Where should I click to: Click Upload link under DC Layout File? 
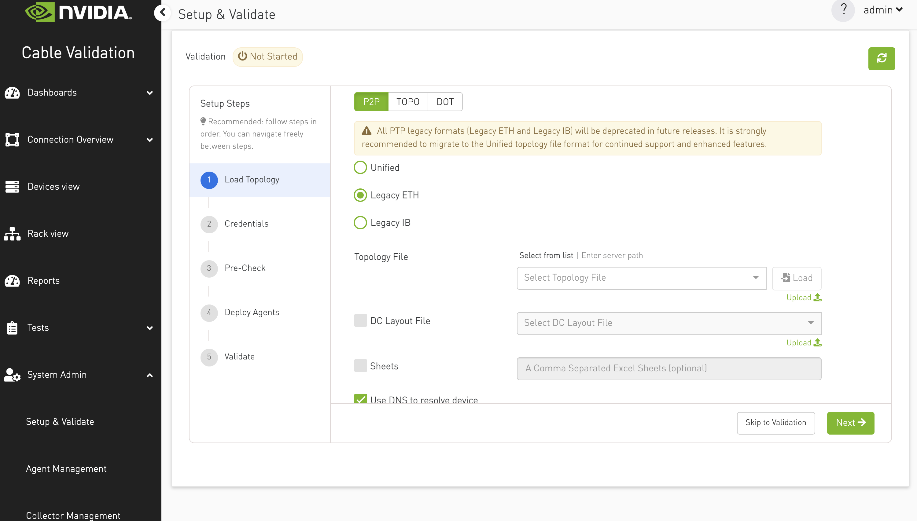click(x=804, y=342)
